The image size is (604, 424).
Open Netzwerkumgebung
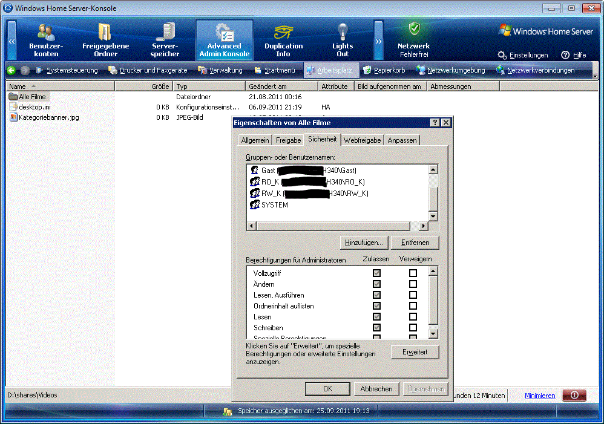[x=451, y=70]
